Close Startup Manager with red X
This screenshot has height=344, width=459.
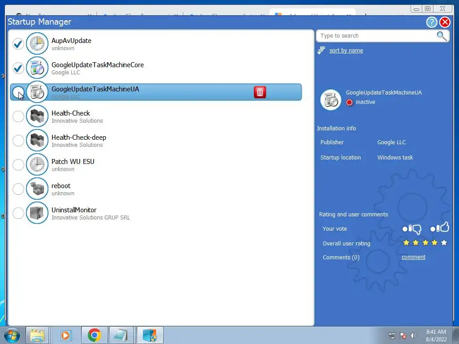[445, 22]
